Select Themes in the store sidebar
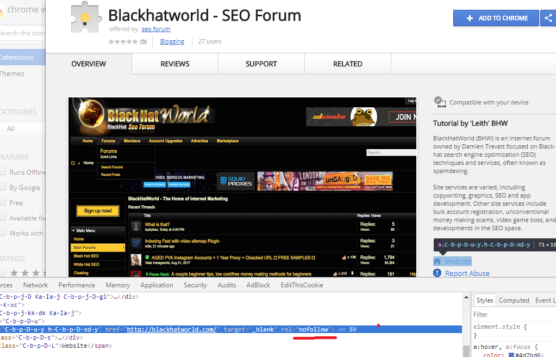This screenshot has width=556, height=357. [x=12, y=73]
